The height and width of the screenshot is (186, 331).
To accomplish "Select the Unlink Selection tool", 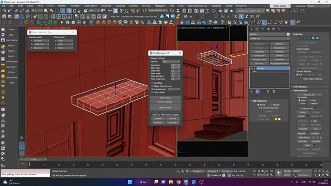I will [22, 10].
